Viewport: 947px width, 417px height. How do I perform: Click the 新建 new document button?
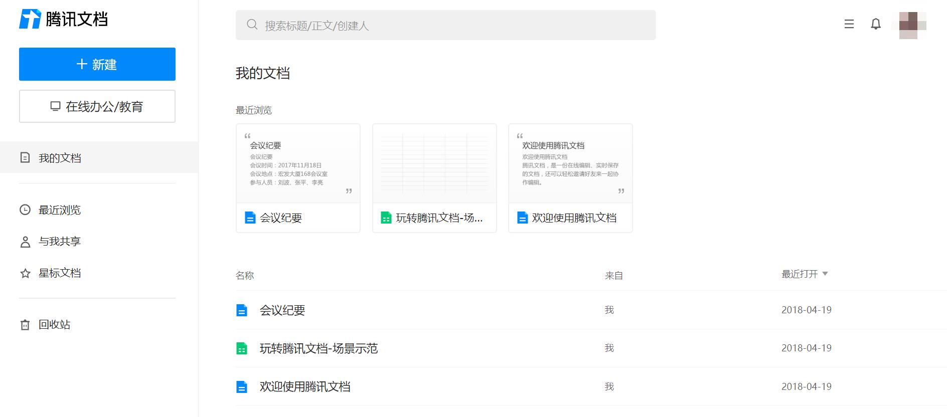pyautogui.click(x=97, y=64)
